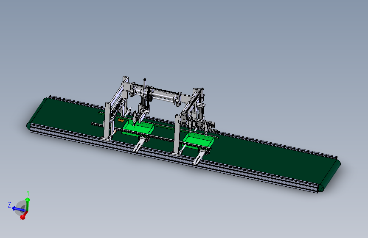Click the green Y axis arrow of the triad
Screen dimensions: 368x238
28,204
